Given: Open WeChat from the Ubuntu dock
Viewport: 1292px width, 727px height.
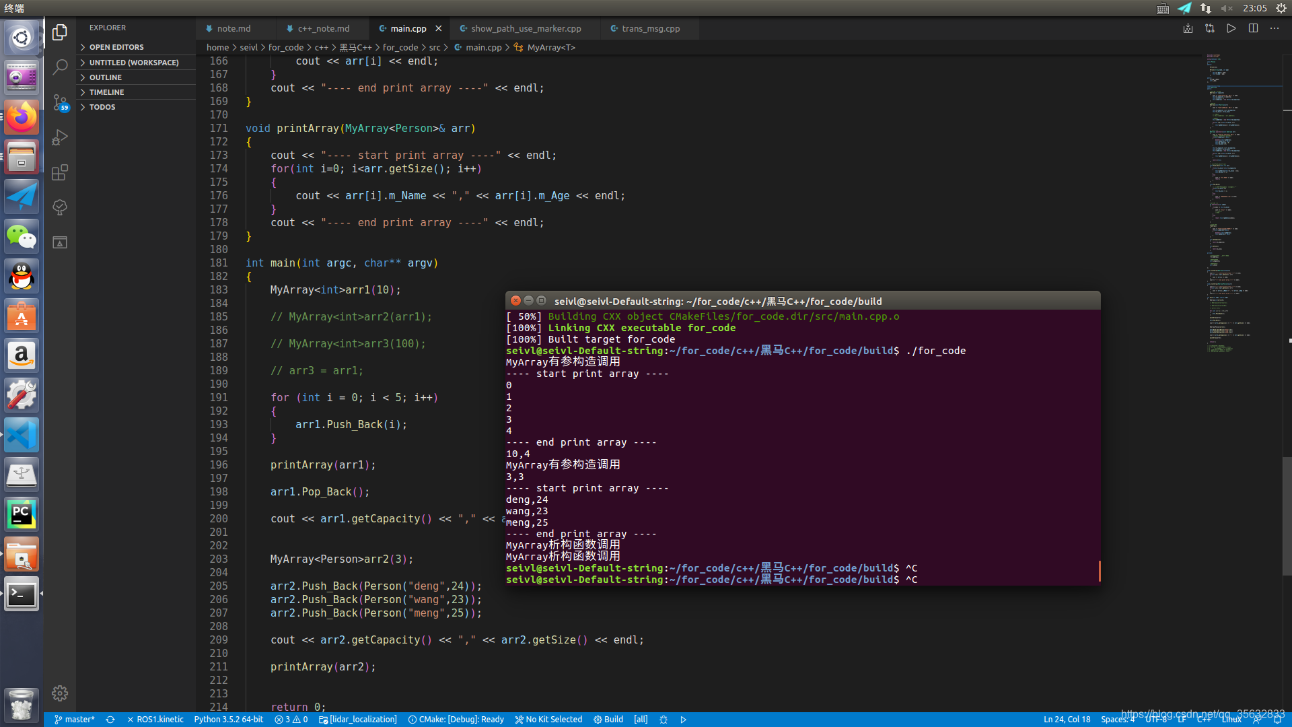Looking at the screenshot, I should point(22,236).
